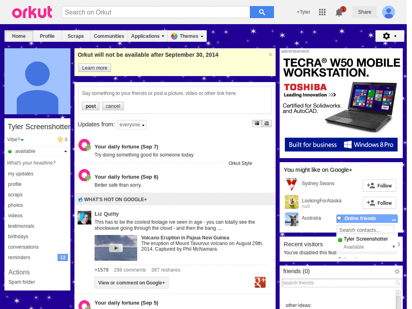This screenshot has height=309, width=412.
Task: Open reminders with 12 badge
Action: coord(37,257)
